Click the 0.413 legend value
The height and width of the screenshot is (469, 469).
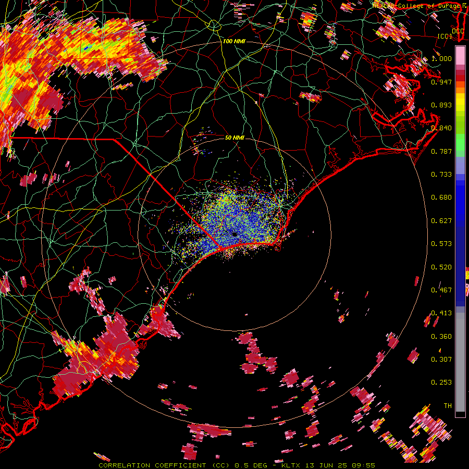tap(441, 313)
